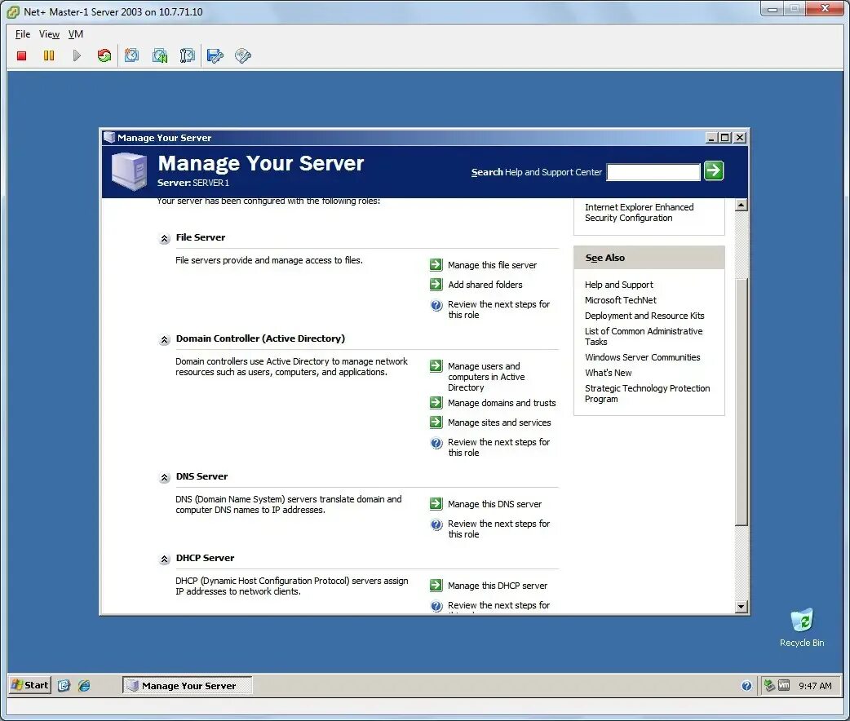
Task: Open the Help and Support link
Action: pyautogui.click(x=618, y=285)
